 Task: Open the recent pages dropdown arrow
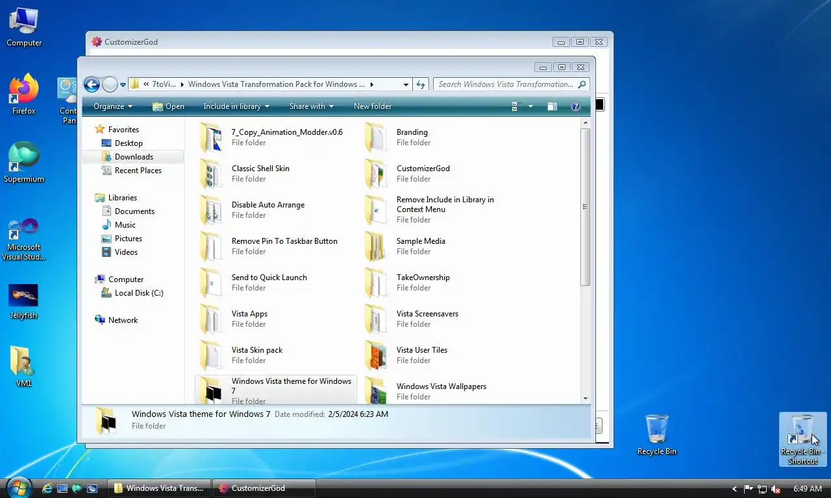pyautogui.click(x=123, y=85)
